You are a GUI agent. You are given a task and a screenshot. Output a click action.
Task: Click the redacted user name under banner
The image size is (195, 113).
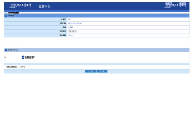click(14, 13)
